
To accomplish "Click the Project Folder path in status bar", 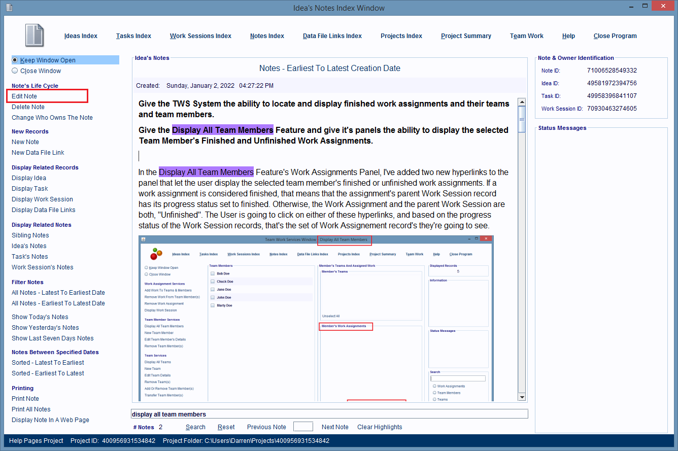I will 246,441.
